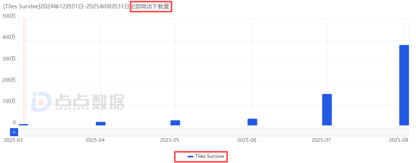Click the 2025-06 bar in the chart
The height and width of the screenshot is (163, 416).
252,122
